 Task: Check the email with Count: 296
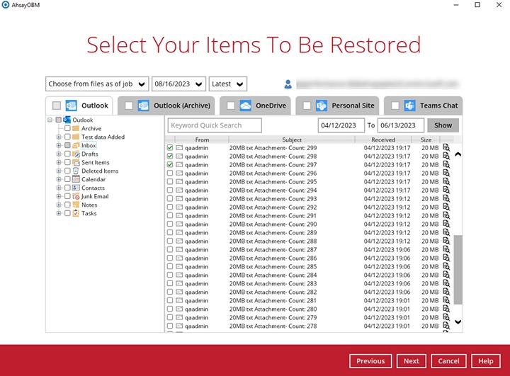170,173
